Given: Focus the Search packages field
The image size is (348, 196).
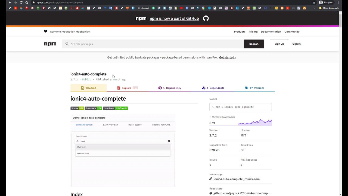Looking at the screenshot, I should click(153, 44).
